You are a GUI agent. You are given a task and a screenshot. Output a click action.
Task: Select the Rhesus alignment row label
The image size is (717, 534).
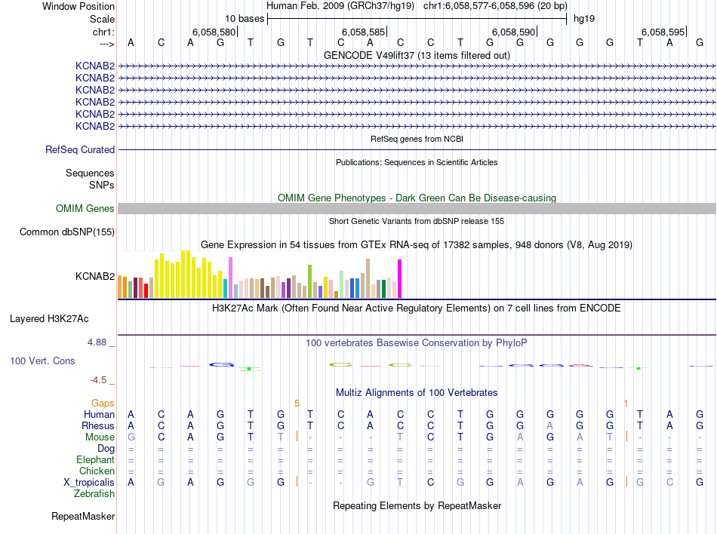tap(98, 425)
